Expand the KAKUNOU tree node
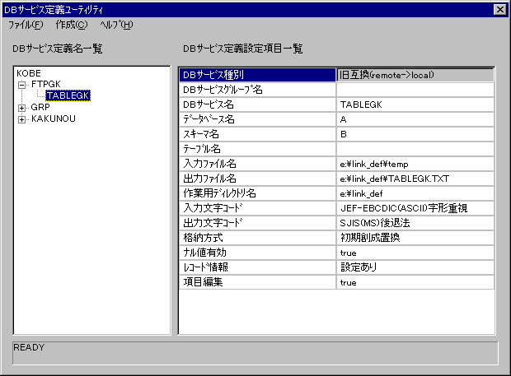511x376 pixels. click(x=21, y=119)
